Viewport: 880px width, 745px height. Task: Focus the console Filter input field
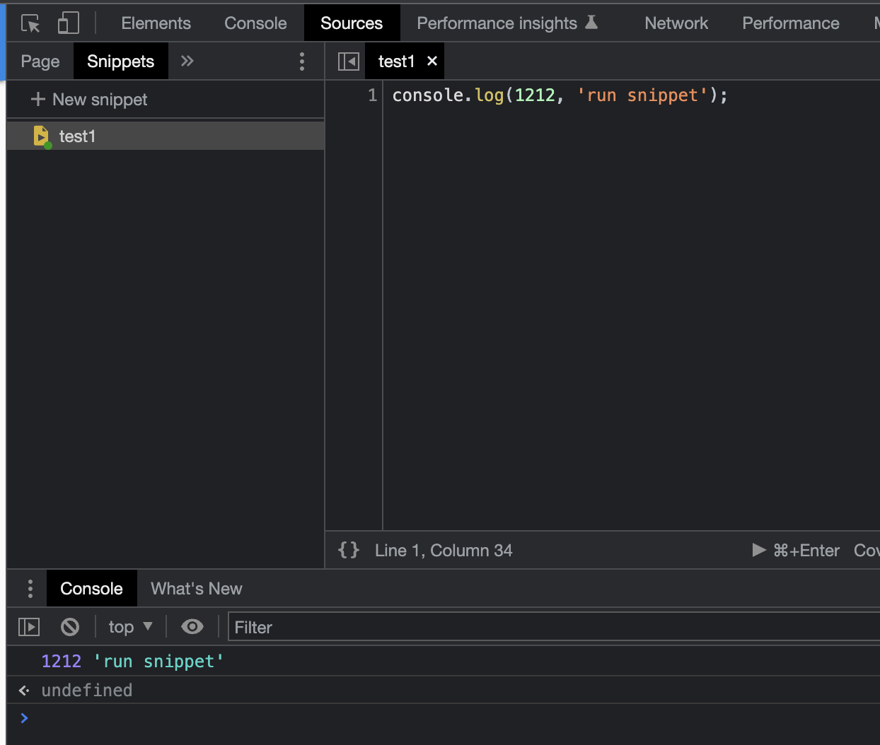[552, 627]
